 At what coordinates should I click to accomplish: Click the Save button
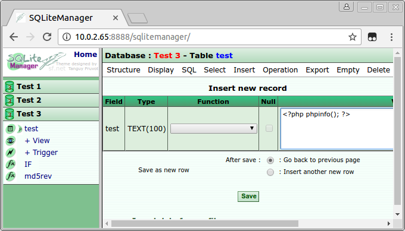pos(248,196)
